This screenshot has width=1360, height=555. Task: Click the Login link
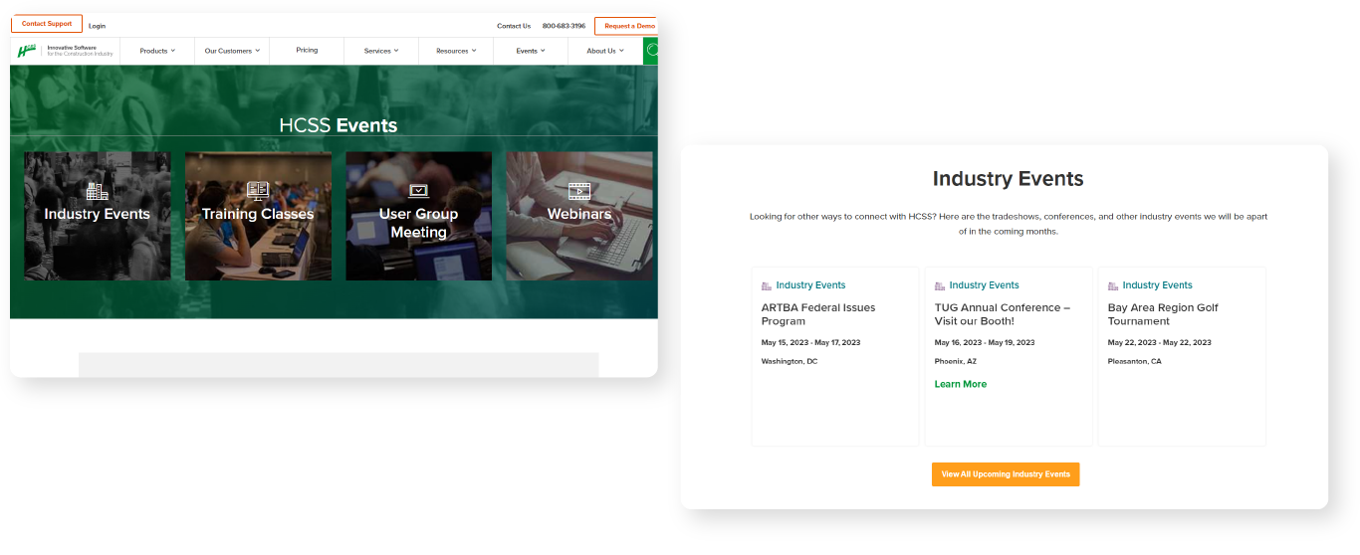pos(97,26)
